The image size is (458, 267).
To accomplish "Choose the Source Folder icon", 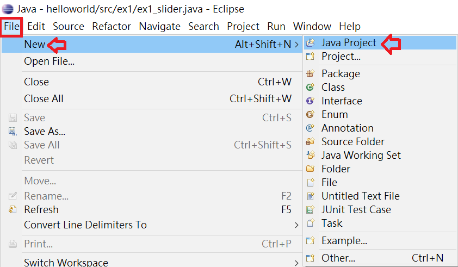I will click(x=310, y=142).
